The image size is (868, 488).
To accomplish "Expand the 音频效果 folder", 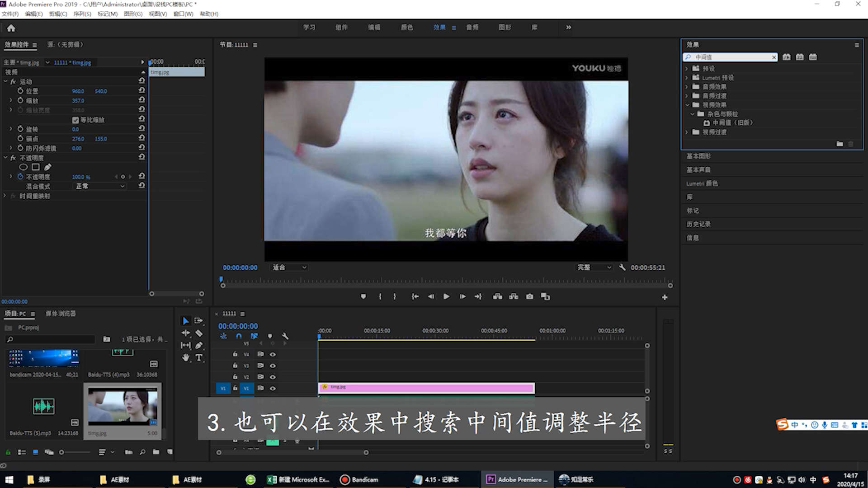I will [687, 87].
